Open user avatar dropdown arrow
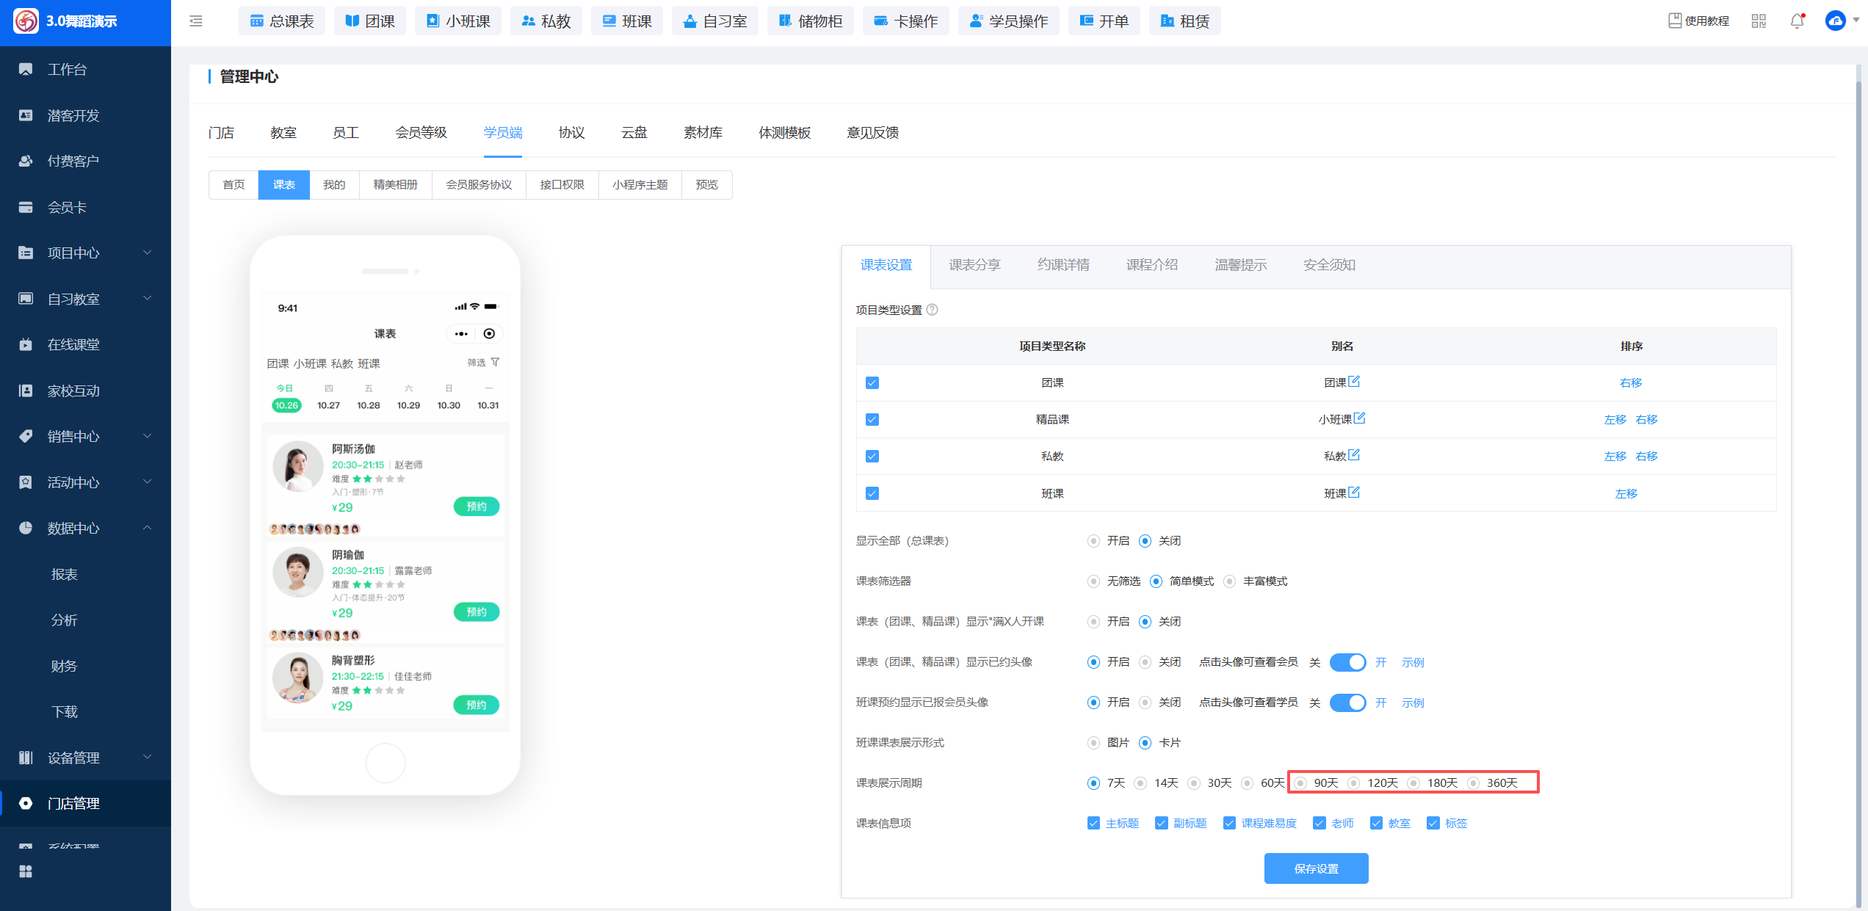 [x=1857, y=21]
